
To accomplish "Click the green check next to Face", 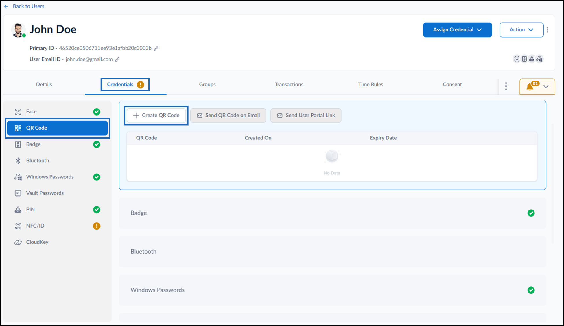I will pyautogui.click(x=97, y=112).
